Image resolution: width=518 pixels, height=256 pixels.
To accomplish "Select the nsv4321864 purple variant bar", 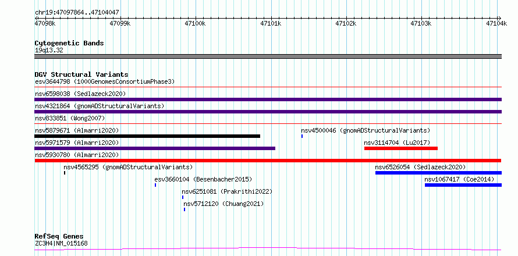I will pyautogui.click(x=268, y=112).
